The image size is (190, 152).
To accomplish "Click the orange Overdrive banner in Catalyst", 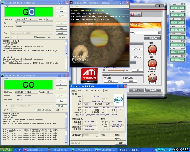I will 145,25.
